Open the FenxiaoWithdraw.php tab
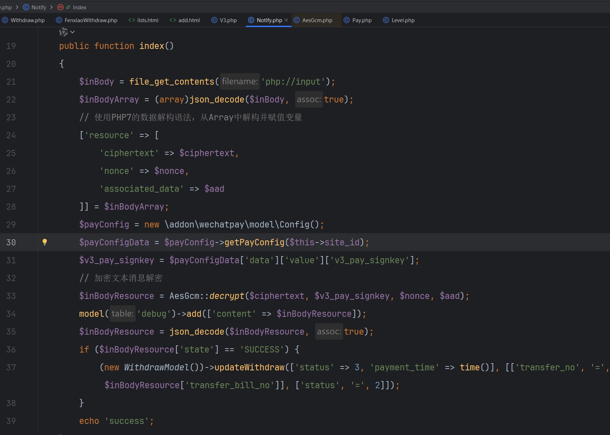Viewport: 610px width, 435px height. [x=91, y=20]
